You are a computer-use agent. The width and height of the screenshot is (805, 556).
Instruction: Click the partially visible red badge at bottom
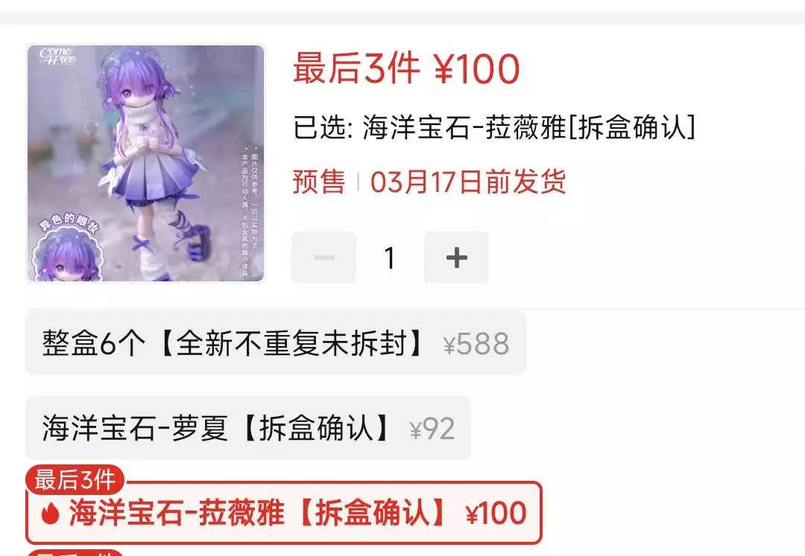pos(75,552)
